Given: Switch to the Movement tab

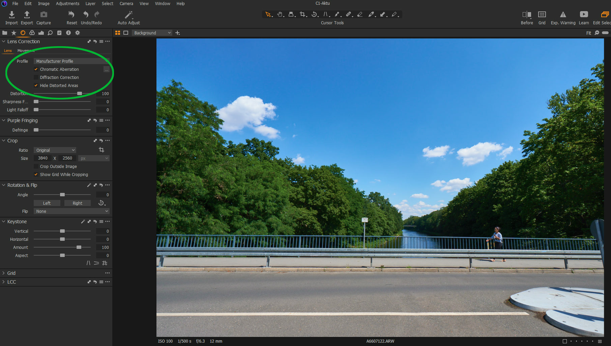Looking at the screenshot, I should point(26,51).
